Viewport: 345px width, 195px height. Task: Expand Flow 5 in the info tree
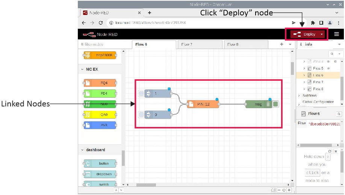tap(304, 68)
